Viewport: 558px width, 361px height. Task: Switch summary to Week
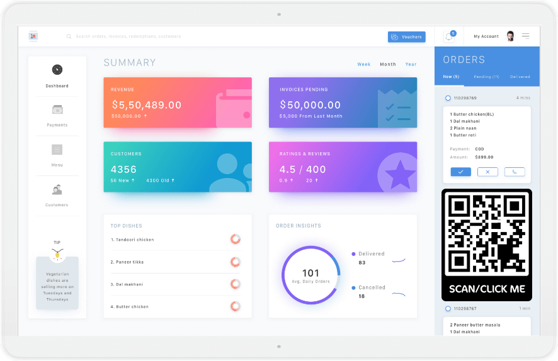pyautogui.click(x=363, y=64)
